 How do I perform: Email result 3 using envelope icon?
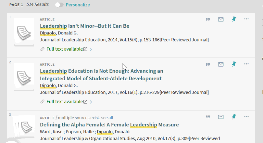(x=221, y=117)
